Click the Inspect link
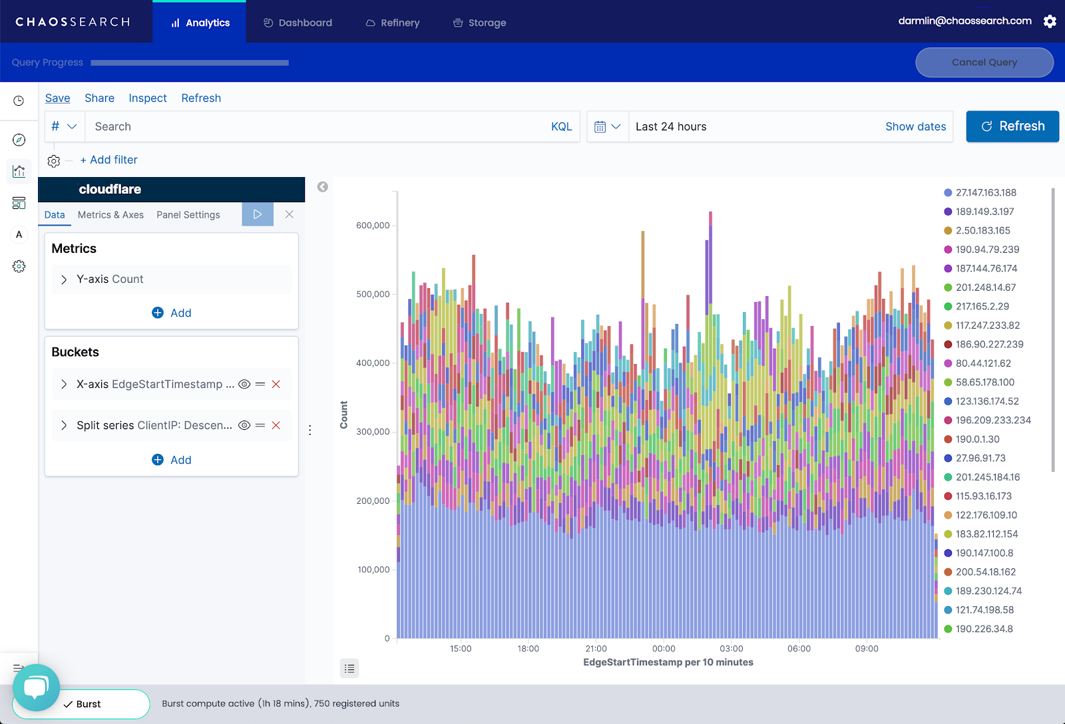The height and width of the screenshot is (724, 1065). click(148, 98)
